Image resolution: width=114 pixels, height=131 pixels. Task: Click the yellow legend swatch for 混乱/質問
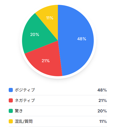tap(11, 121)
